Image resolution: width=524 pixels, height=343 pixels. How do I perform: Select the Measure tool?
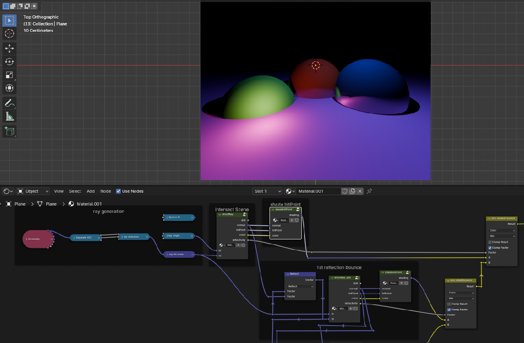pos(10,116)
